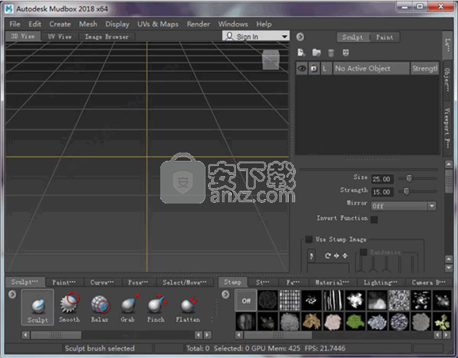The image size is (458, 358).
Task: Open the Display menu
Action: (x=117, y=24)
